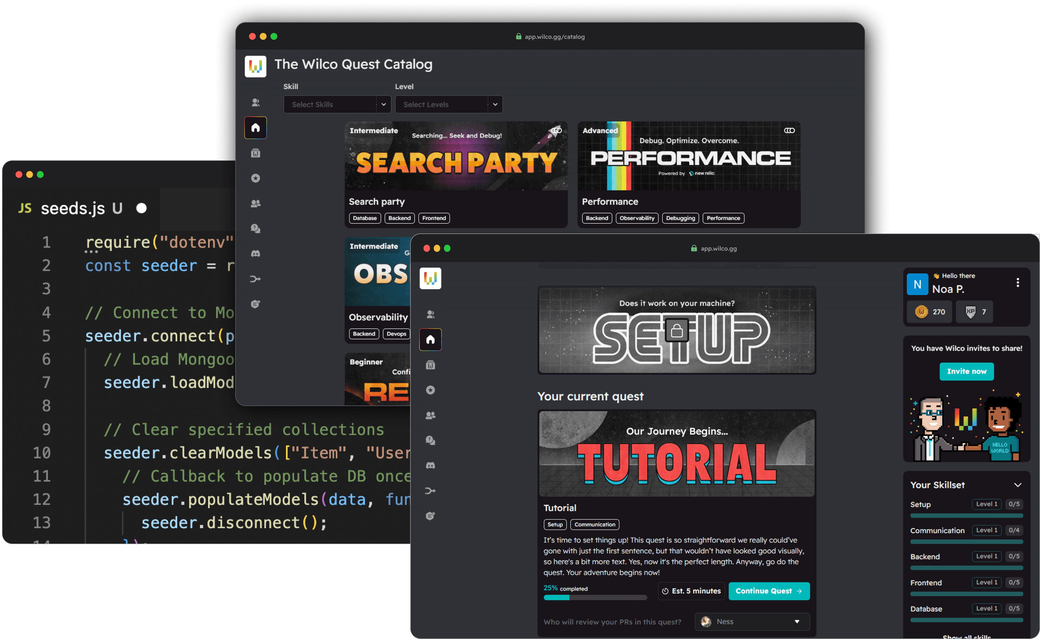This screenshot has width=1040, height=639.
Task: Click the 25% completed progress bar
Action: (x=595, y=598)
